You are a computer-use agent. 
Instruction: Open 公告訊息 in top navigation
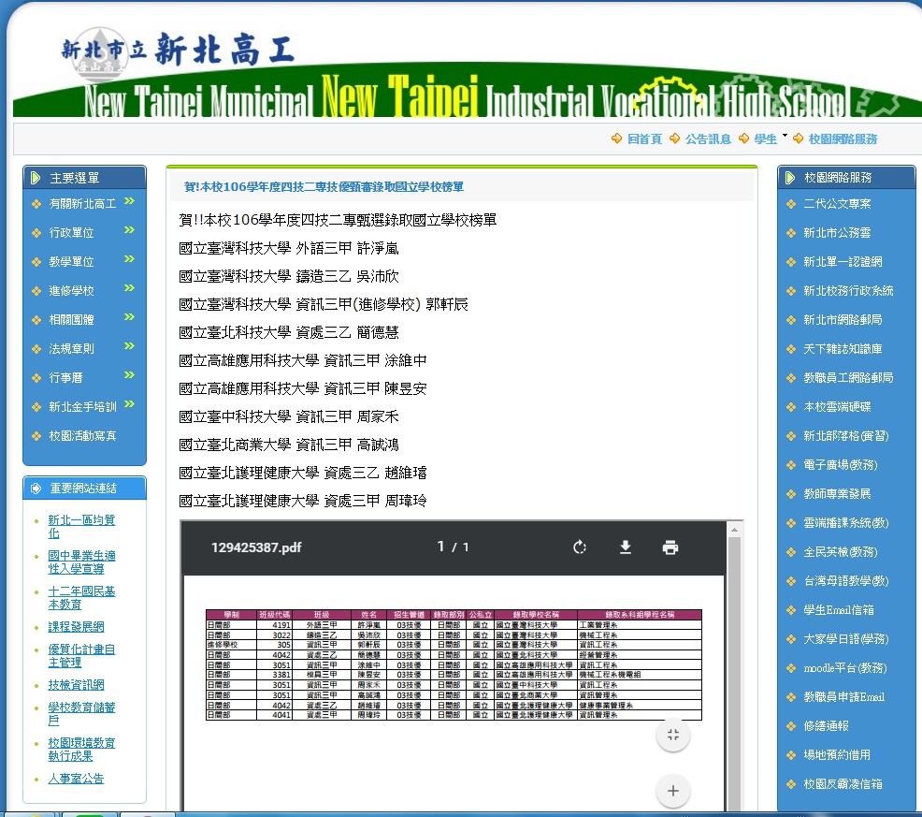[707, 139]
